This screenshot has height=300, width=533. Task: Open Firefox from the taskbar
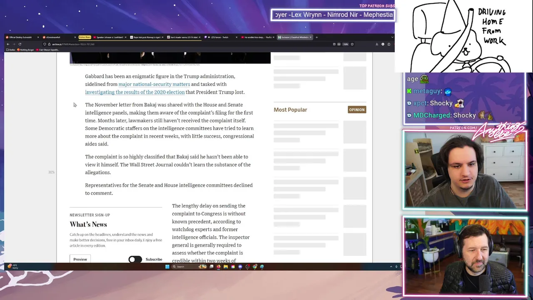tap(219, 267)
